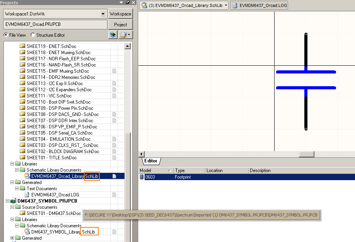Click the Location column header
Image resolution: width=355 pixels, height=242 pixels.
tap(227, 170)
